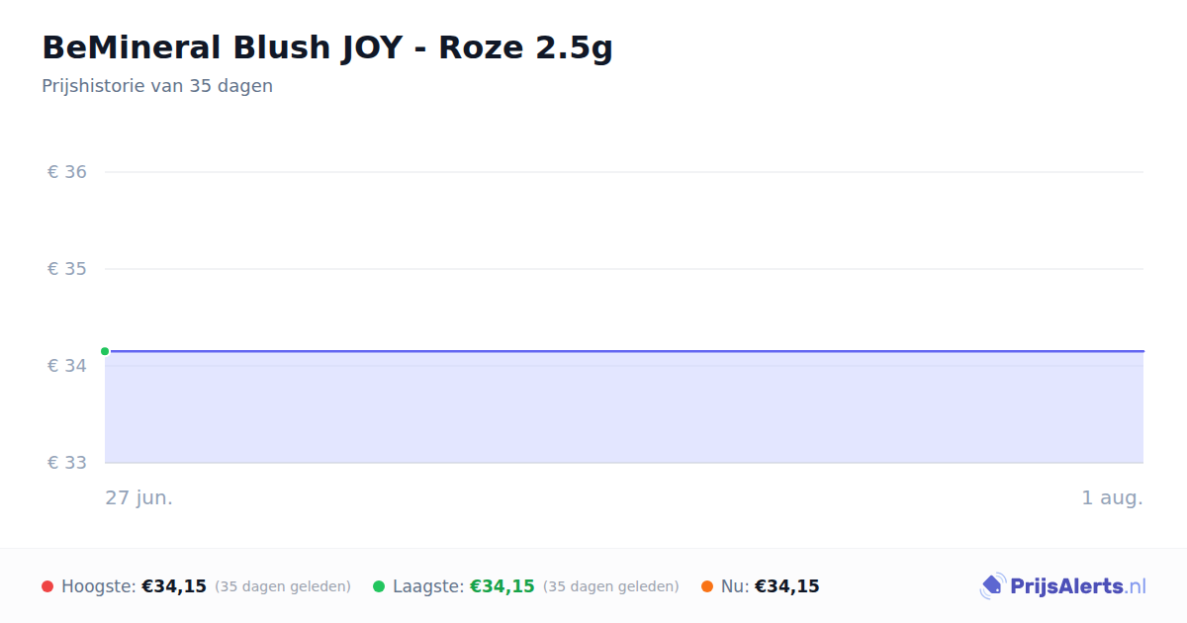Click the Hoogste €34,15 price value
This screenshot has height=623, width=1187.
click(x=174, y=586)
